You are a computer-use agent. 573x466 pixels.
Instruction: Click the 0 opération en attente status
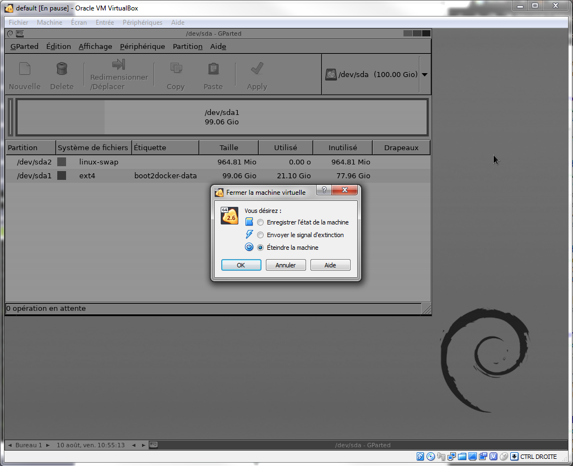click(46, 308)
